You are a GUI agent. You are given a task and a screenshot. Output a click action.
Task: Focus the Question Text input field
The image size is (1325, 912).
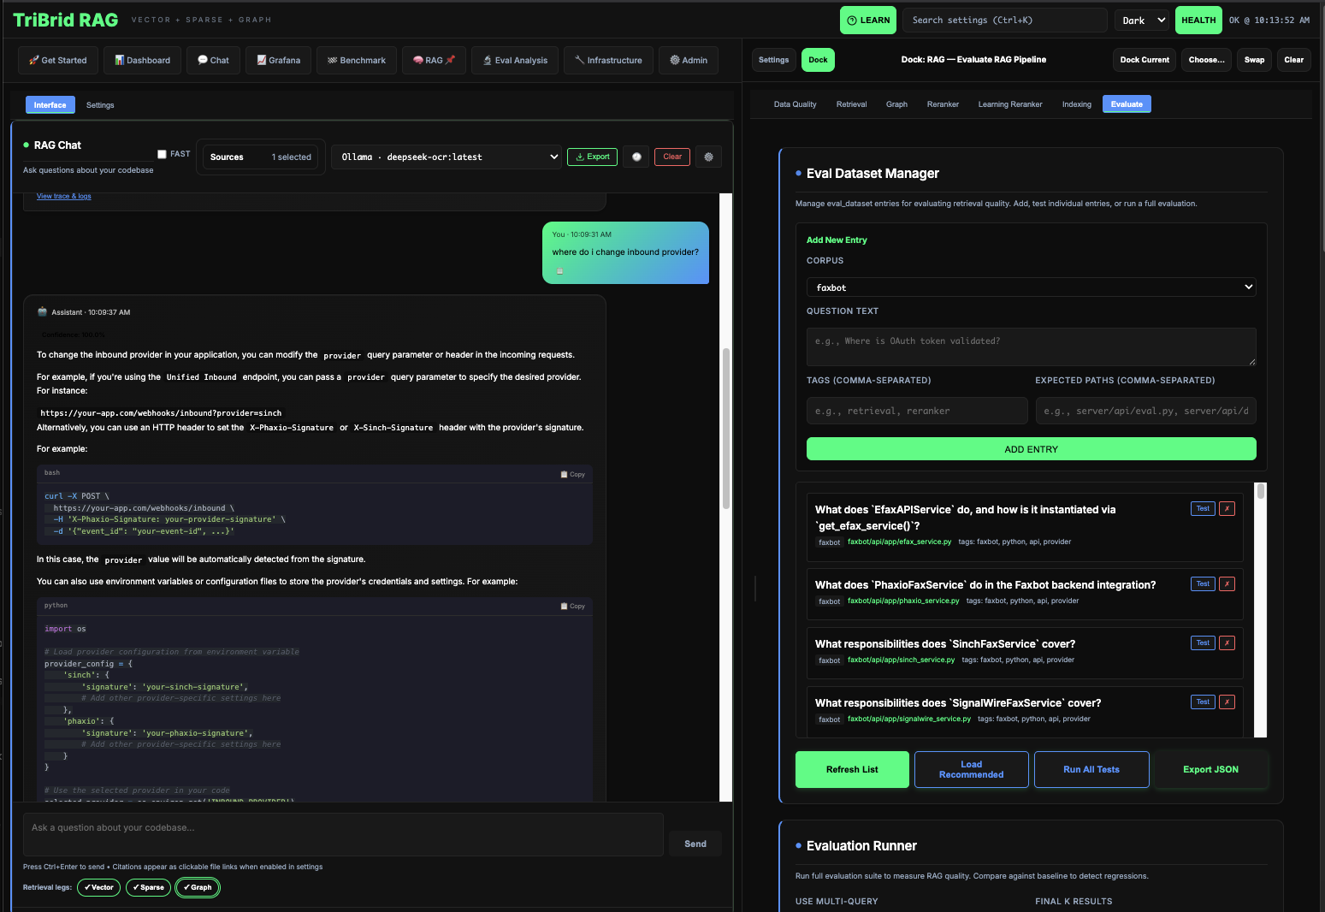pyautogui.click(x=1031, y=346)
